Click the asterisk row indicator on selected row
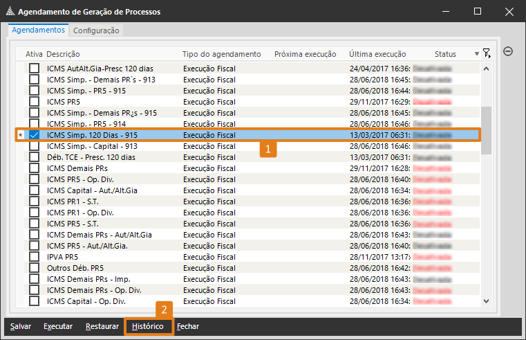 [21, 136]
